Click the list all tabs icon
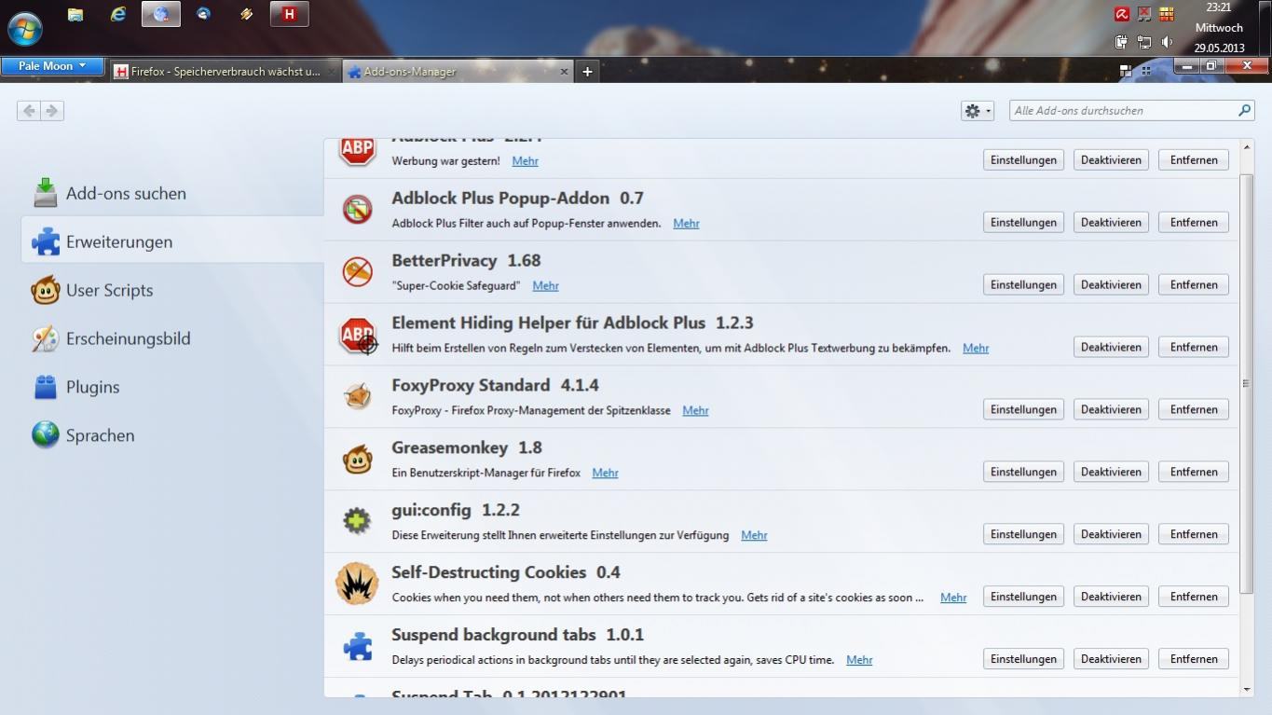 click(1146, 71)
